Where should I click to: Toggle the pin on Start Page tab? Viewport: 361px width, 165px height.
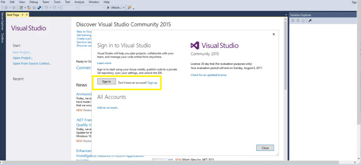click(22, 15)
